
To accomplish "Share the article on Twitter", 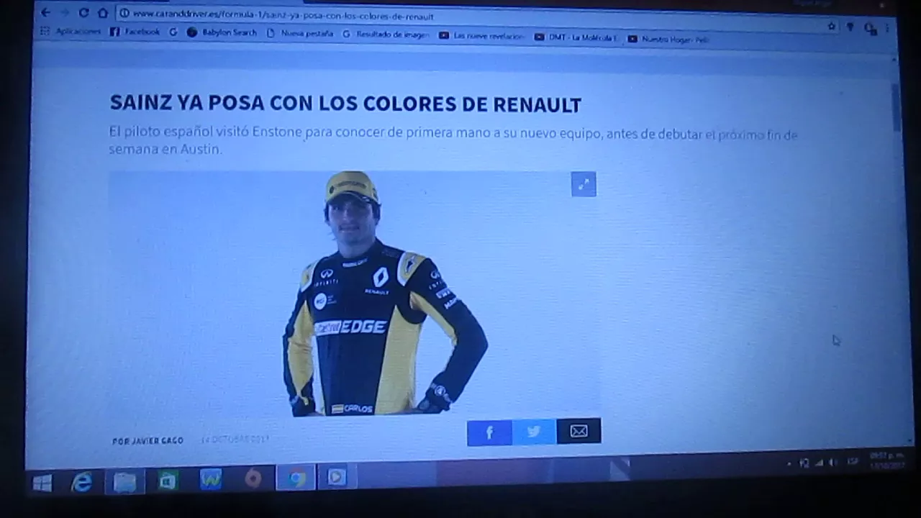I will pos(534,432).
